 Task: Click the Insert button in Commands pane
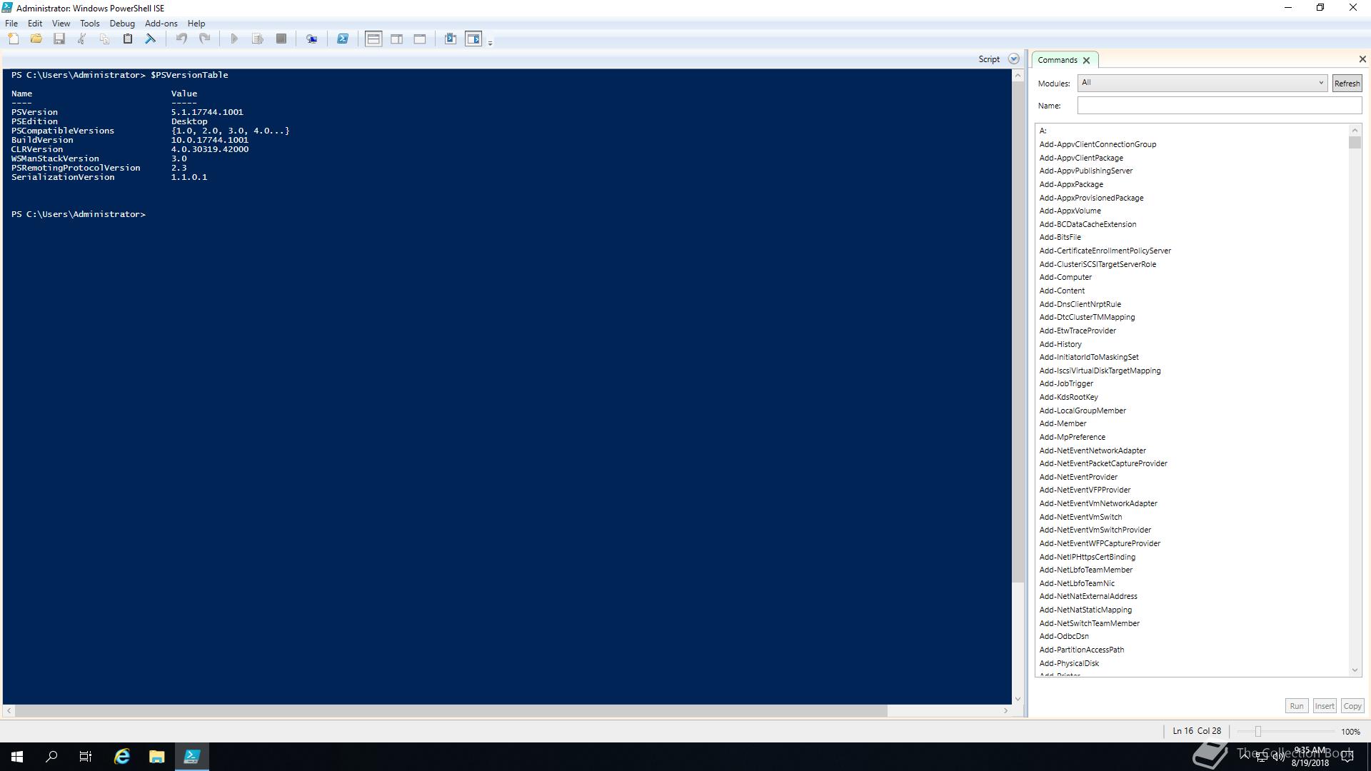(1325, 706)
